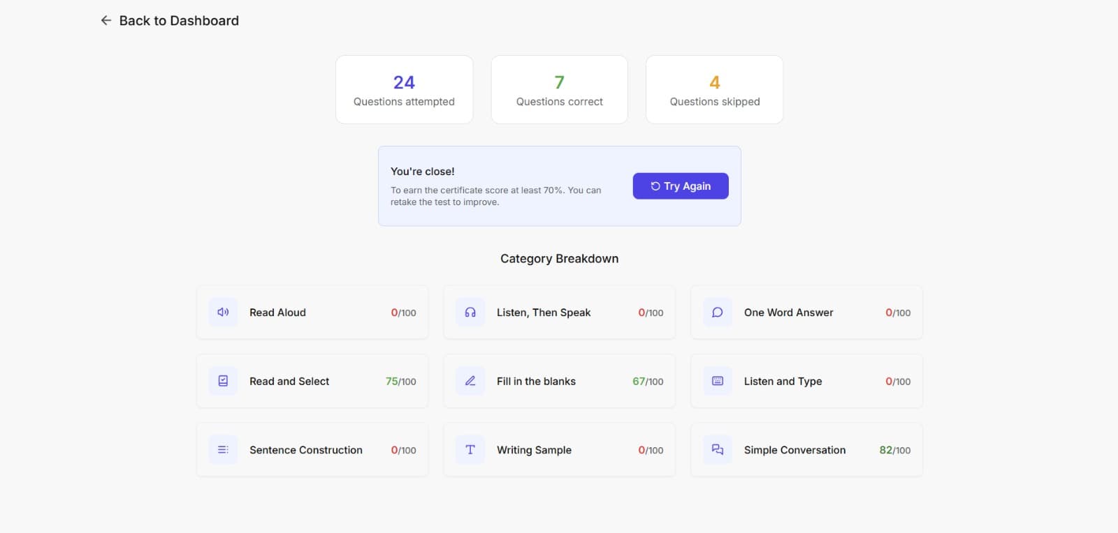Select the Writing Sample label
The width and height of the screenshot is (1118, 533).
(x=534, y=450)
